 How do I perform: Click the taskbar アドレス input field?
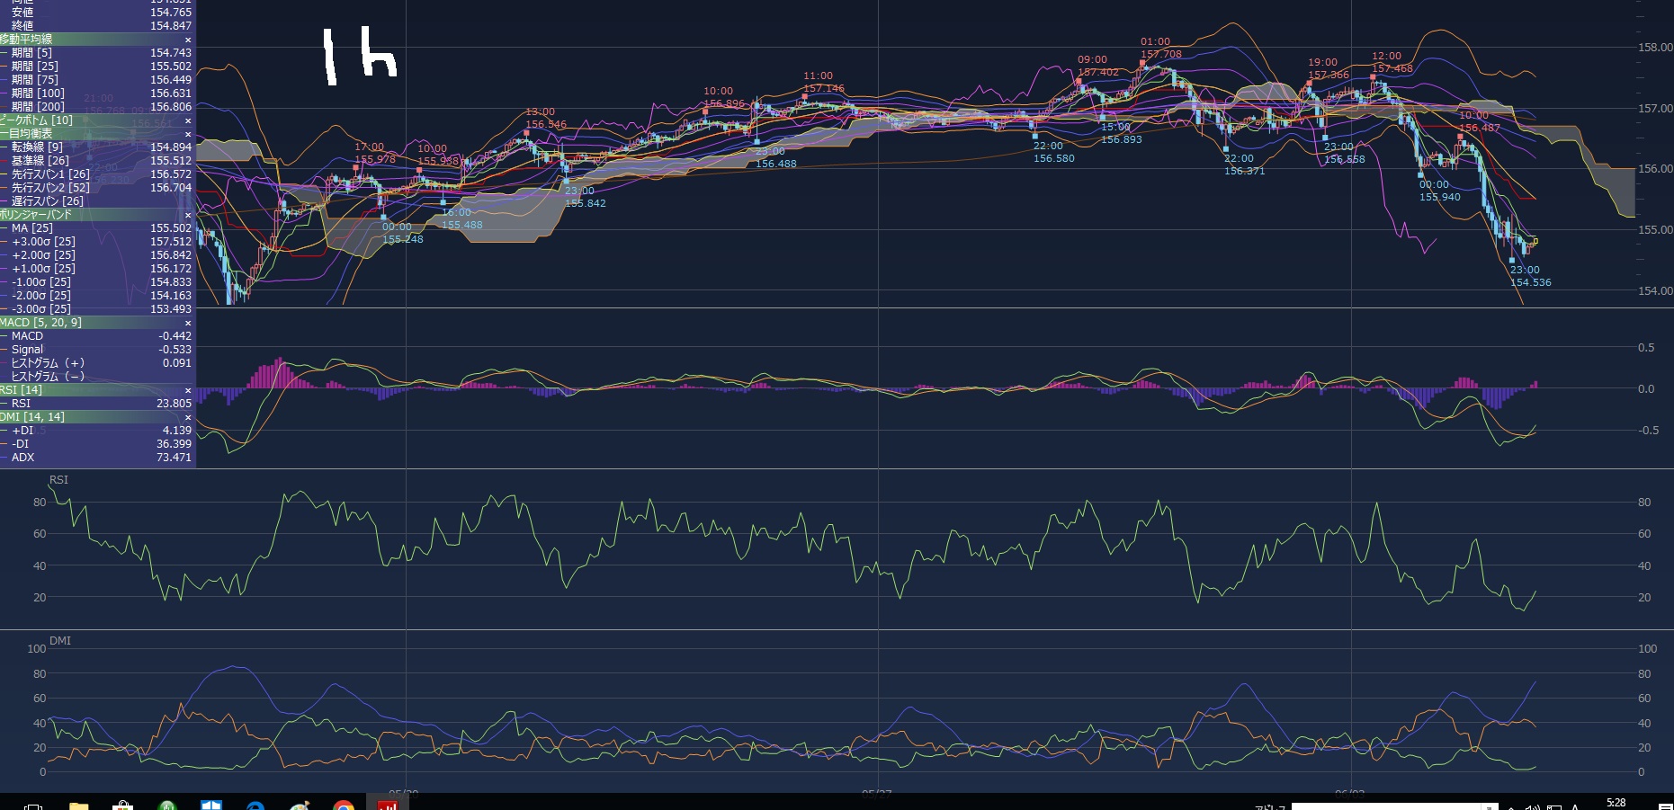click(1385, 806)
